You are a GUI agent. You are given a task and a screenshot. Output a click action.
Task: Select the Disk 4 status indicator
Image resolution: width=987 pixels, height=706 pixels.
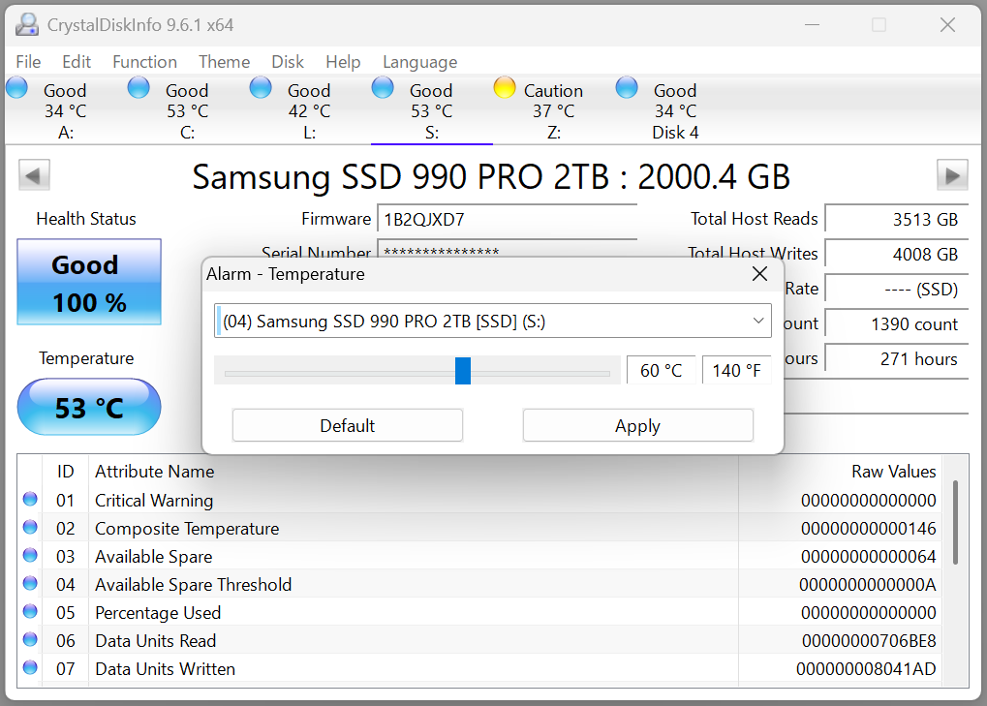coord(626,87)
